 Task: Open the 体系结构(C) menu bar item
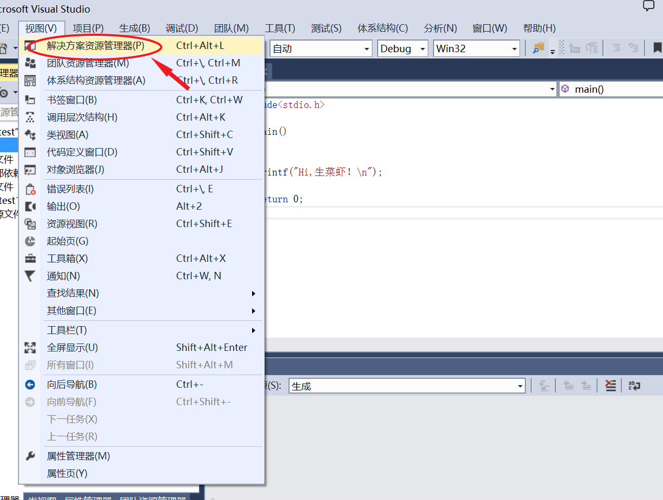(x=383, y=28)
